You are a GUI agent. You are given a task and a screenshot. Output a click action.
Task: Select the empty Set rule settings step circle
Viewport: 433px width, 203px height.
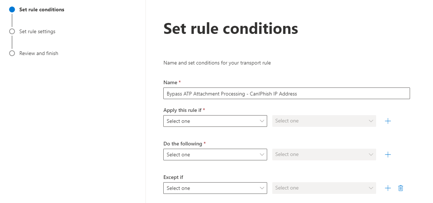coord(12,31)
